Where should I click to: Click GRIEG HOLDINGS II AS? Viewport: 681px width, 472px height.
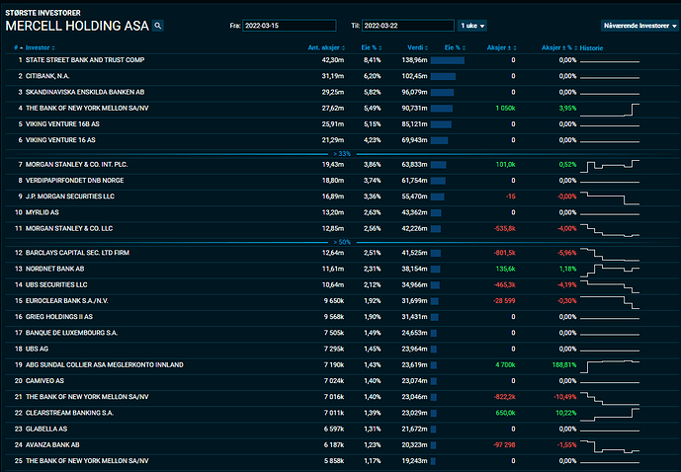[x=59, y=317]
